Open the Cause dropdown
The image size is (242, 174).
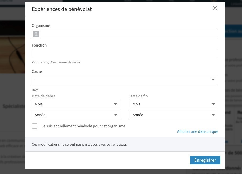(125, 80)
